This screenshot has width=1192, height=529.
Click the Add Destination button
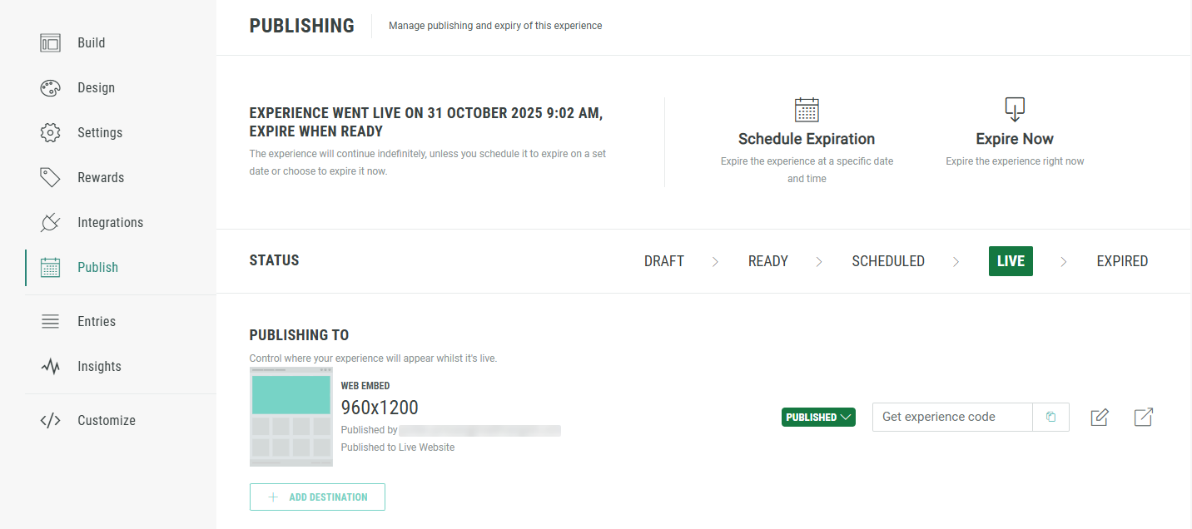(x=317, y=497)
